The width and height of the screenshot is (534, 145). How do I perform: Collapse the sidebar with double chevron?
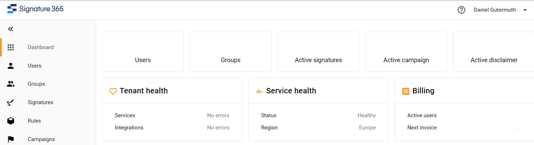coord(11,29)
